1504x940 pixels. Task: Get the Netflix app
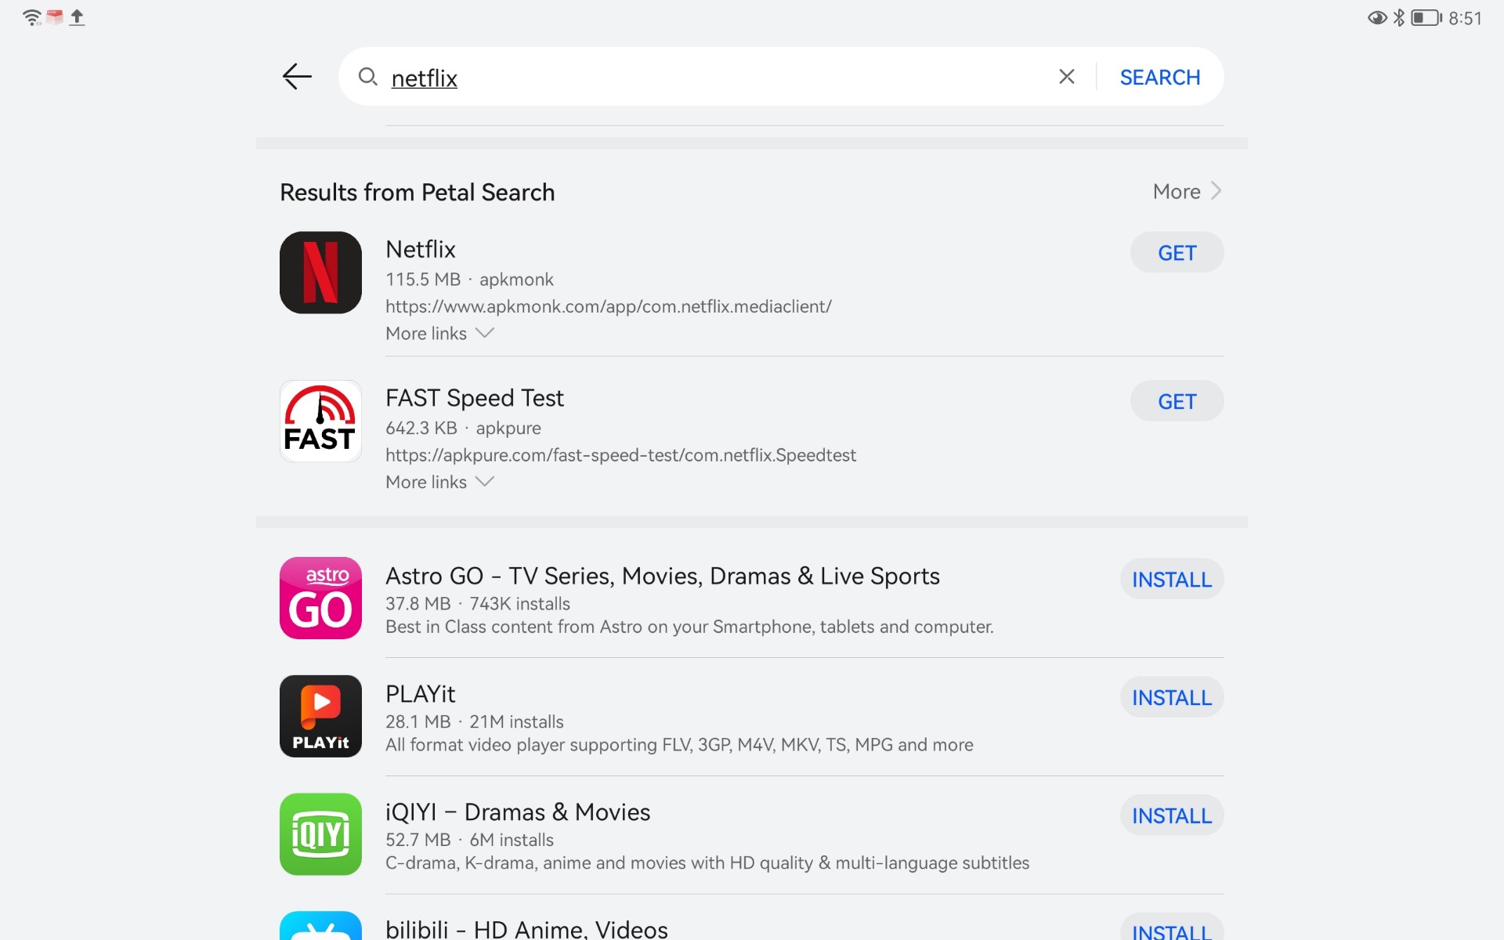(x=1177, y=252)
